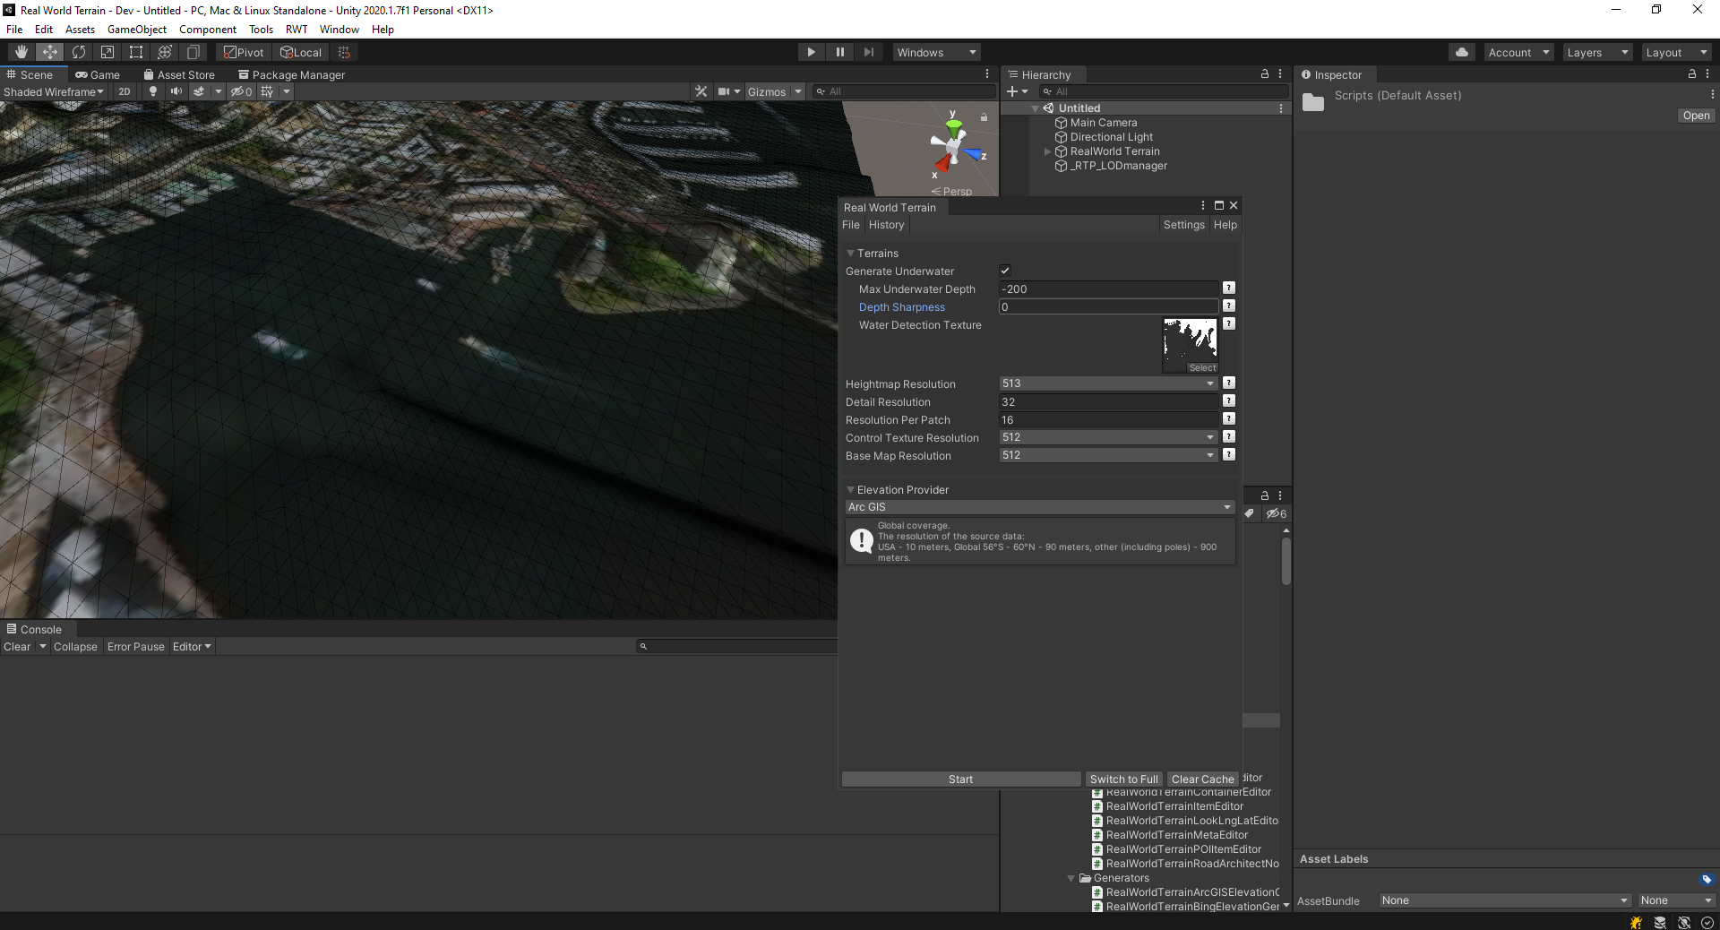Viewport: 1720px width, 930px height.
Task: Click the Play button
Action: (x=812, y=52)
